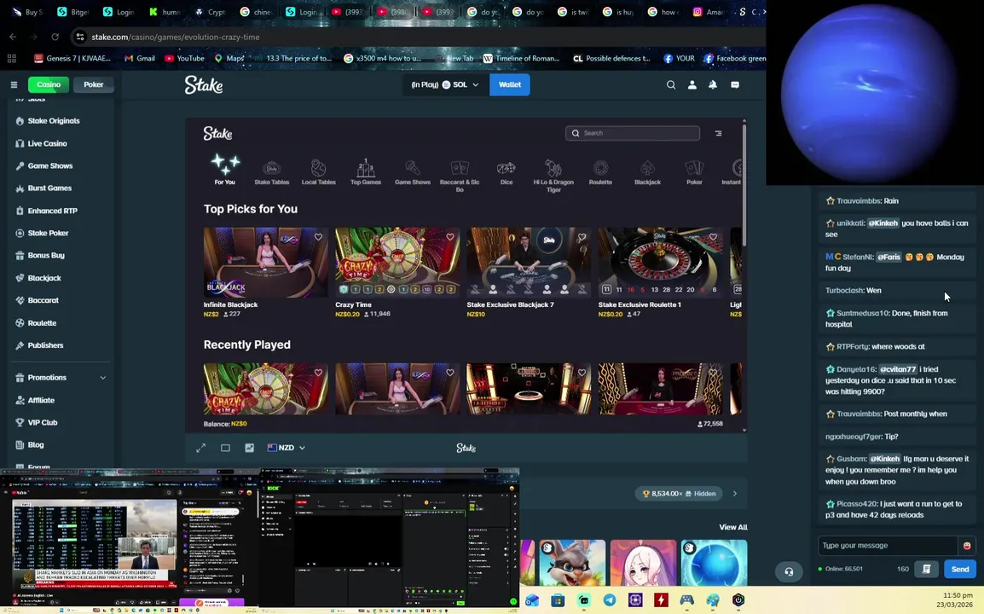The height and width of the screenshot is (614, 984).
Task: Open the lobby filter menu icon
Action: coord(719,133)
